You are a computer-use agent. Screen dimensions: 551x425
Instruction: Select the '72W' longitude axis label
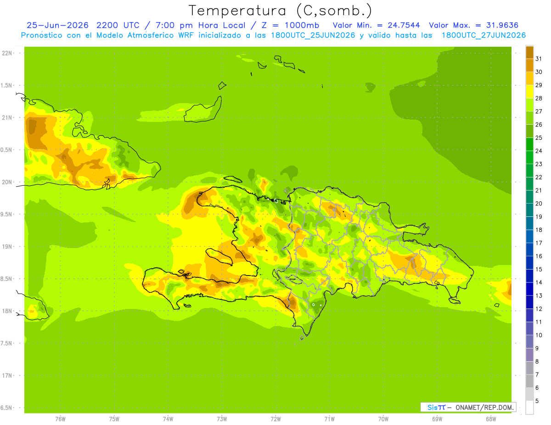click(275, 419)
